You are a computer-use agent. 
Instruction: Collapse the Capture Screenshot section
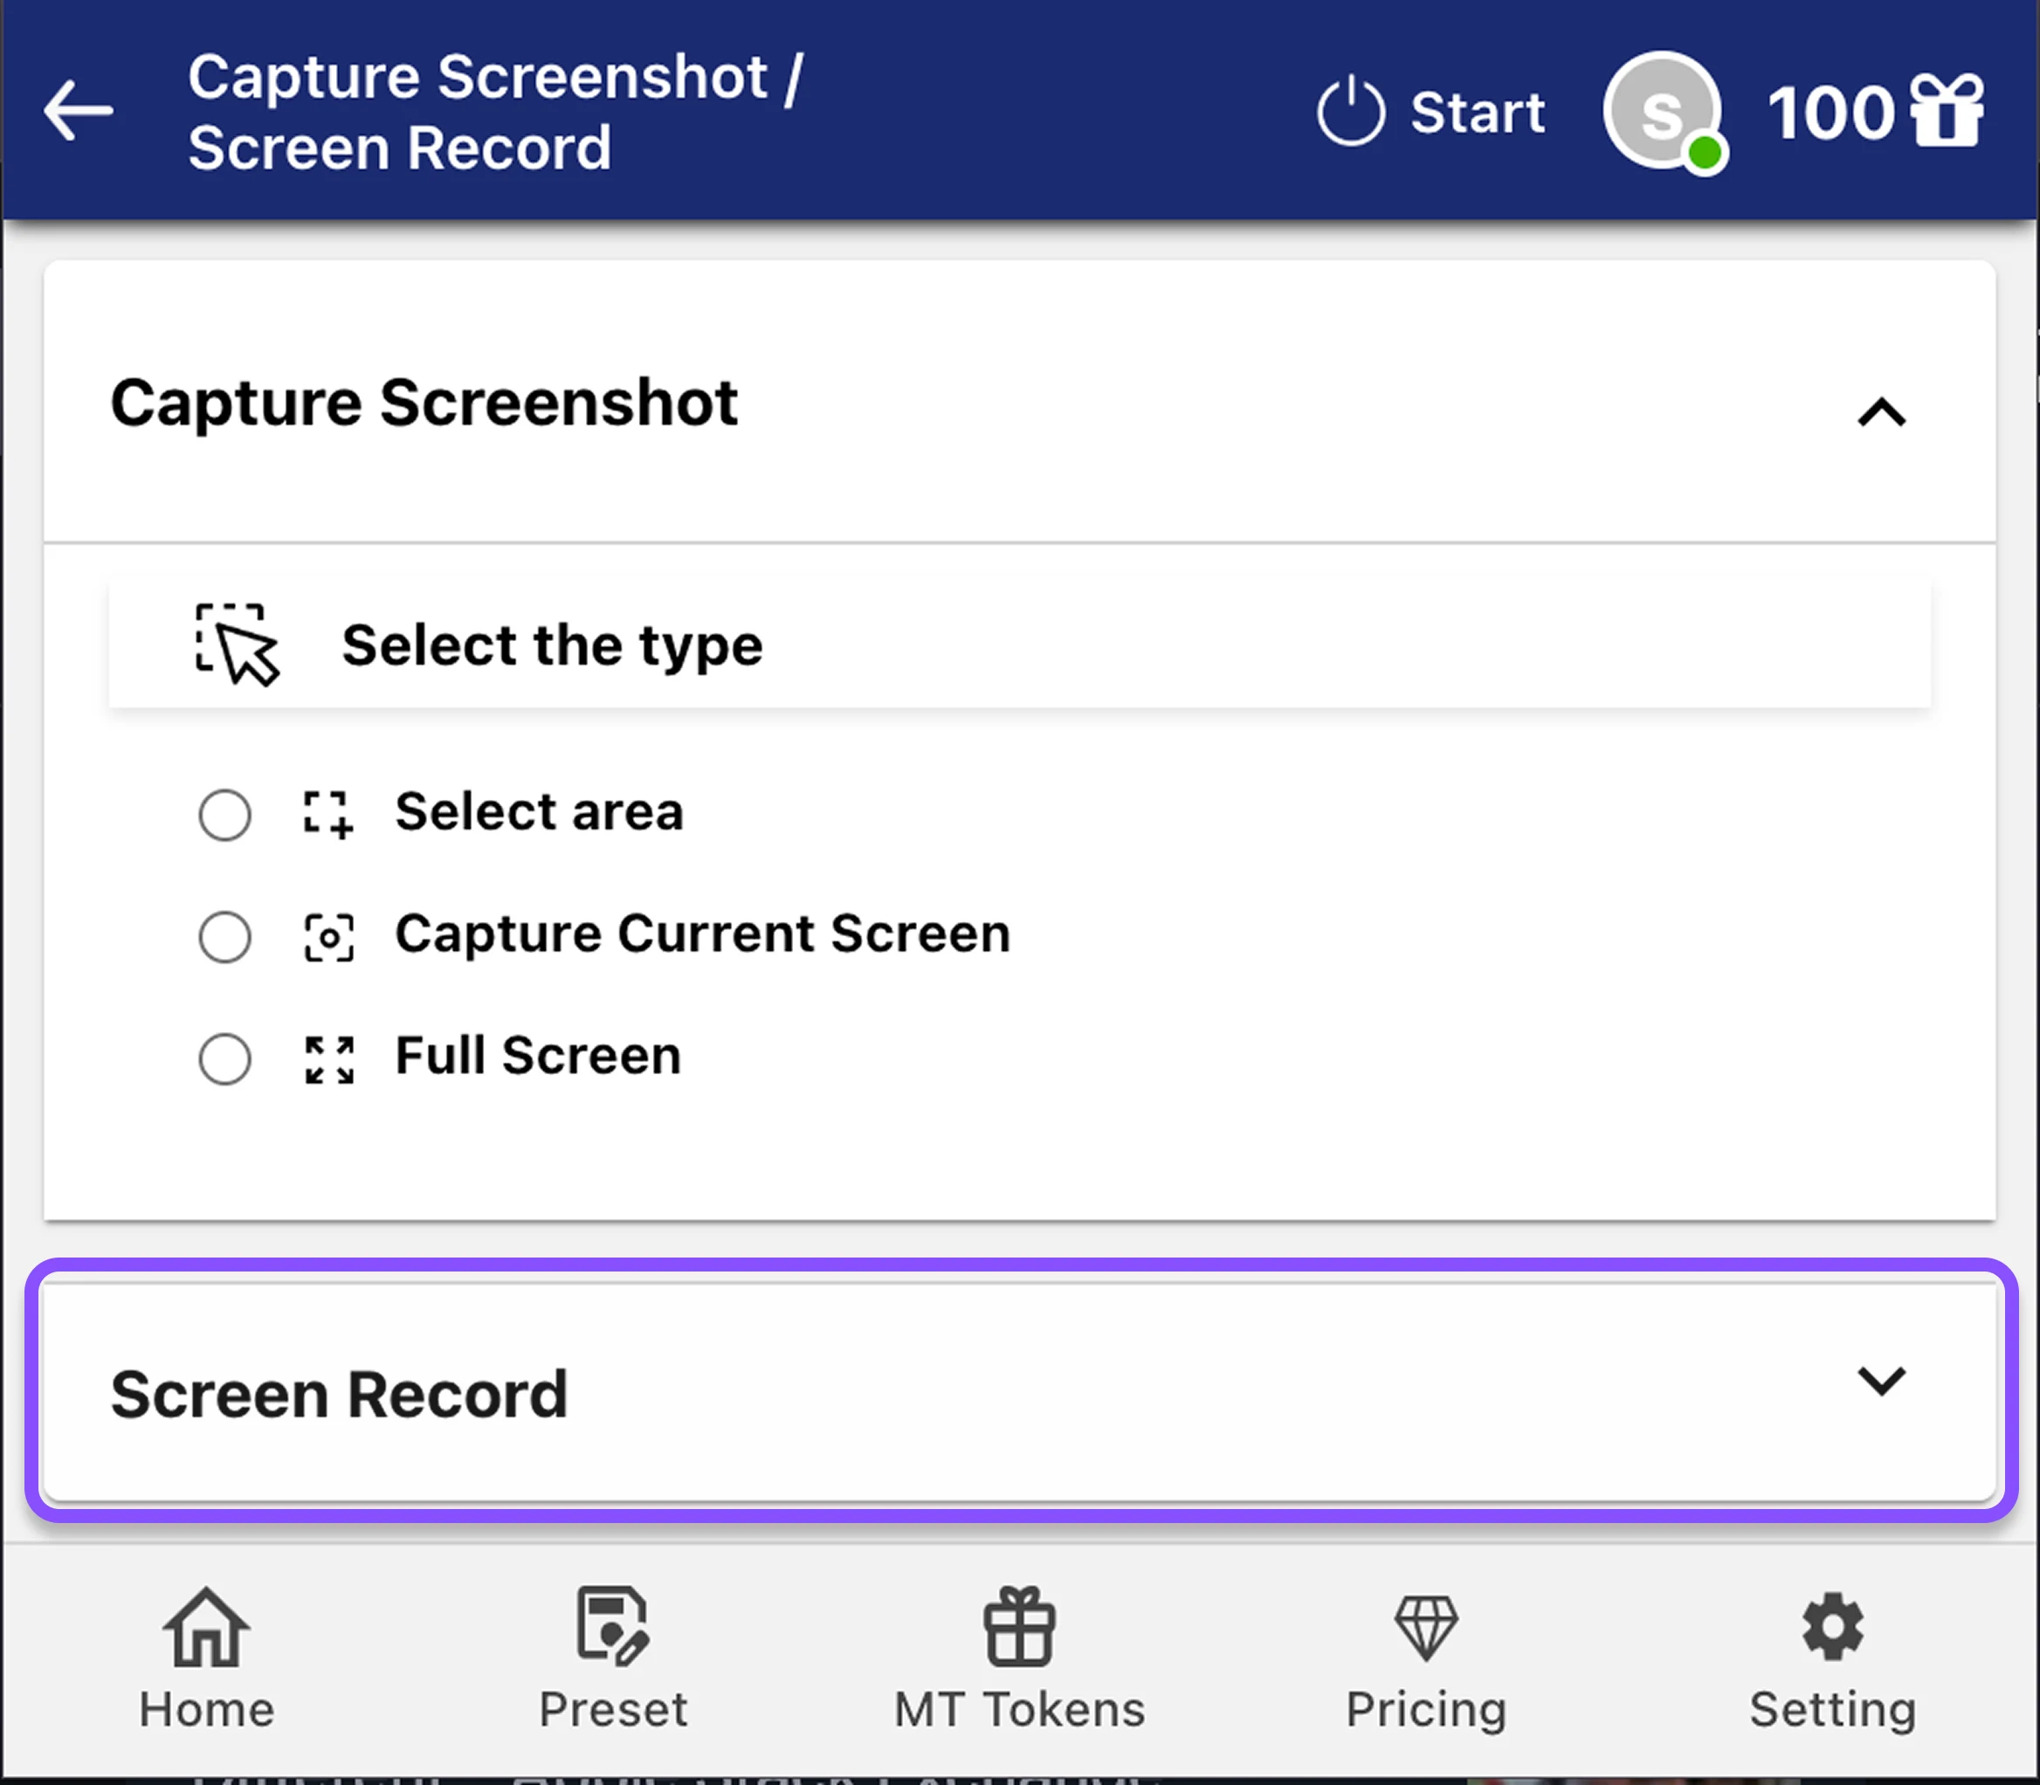click(1881, 412)
